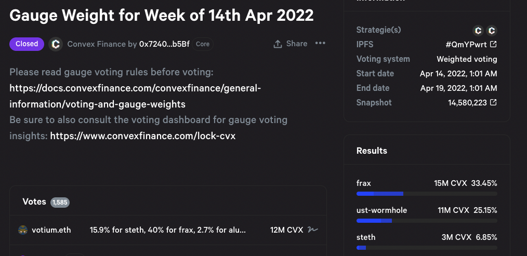Click votium.eth avatar in votes list

click(x=22, y=230)
